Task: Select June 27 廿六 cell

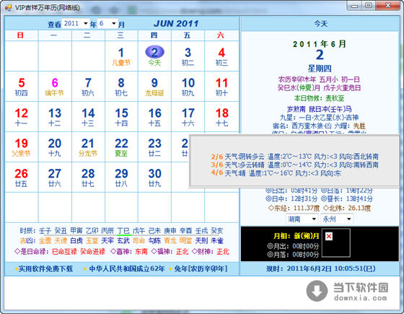Action: pos(55,177)
